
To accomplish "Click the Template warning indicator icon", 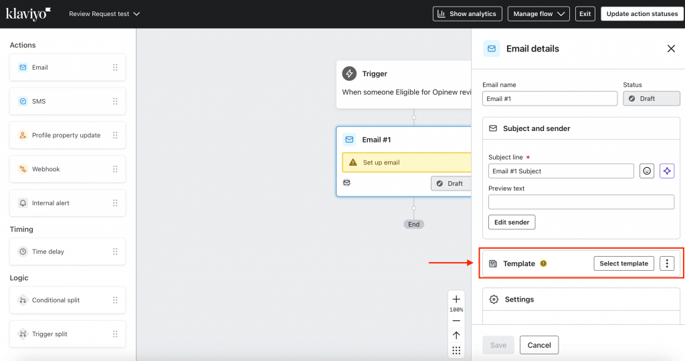I will [543, 263].
